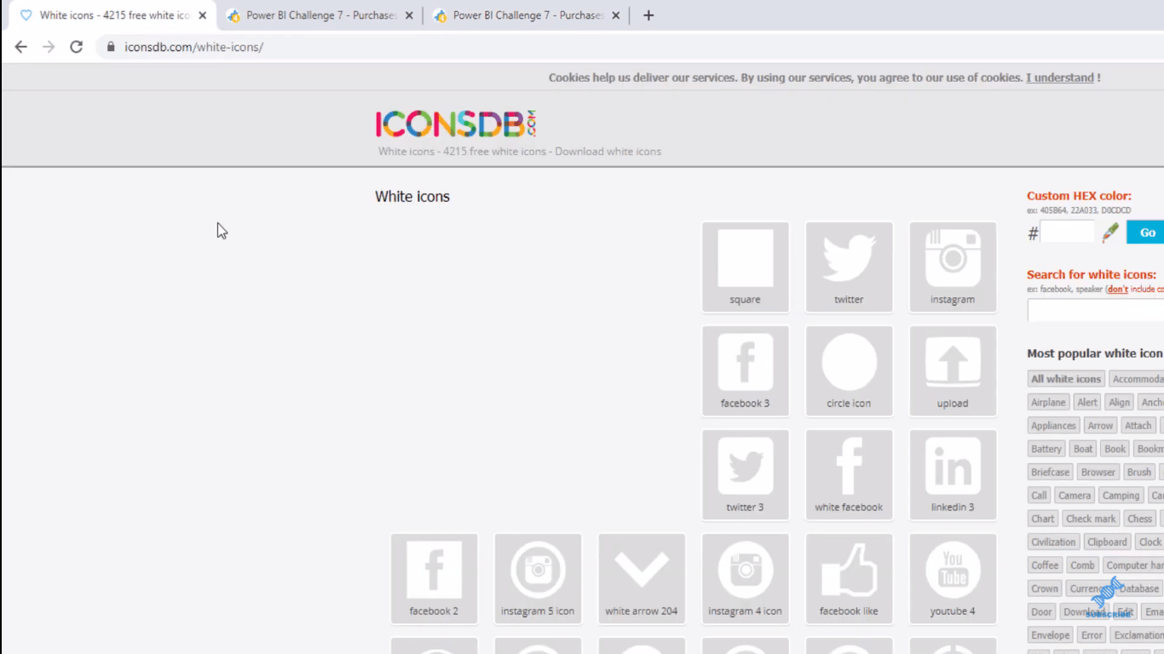Viewport: 1164px width, 654px height.
Task: Open the Appliances tag
Action: pos(1054,426)
